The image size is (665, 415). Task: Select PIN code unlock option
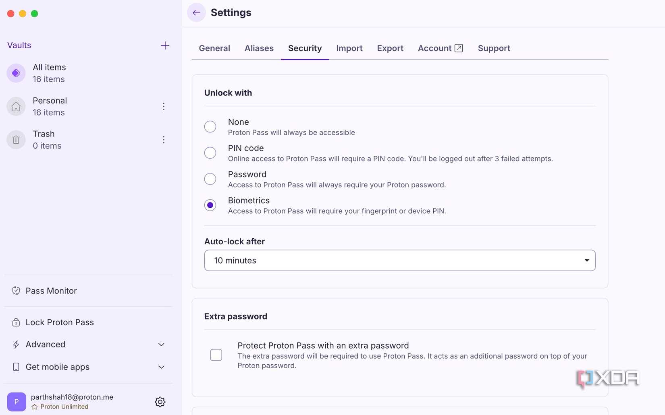coord(210,153)
